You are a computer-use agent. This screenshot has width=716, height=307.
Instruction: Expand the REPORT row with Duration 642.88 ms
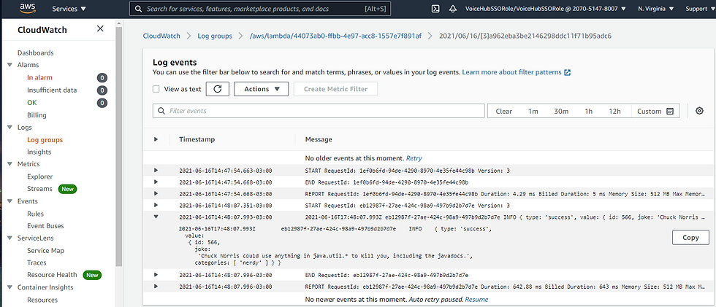[x=156, y=287]
